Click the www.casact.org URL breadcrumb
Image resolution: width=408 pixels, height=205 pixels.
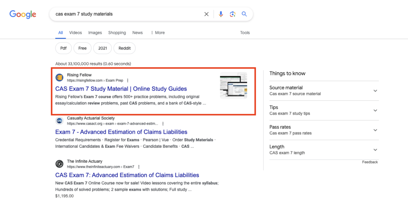point(112,124)
